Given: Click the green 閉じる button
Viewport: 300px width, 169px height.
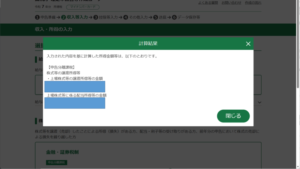Looking at the screenshot, I should [x=233, y=116].
